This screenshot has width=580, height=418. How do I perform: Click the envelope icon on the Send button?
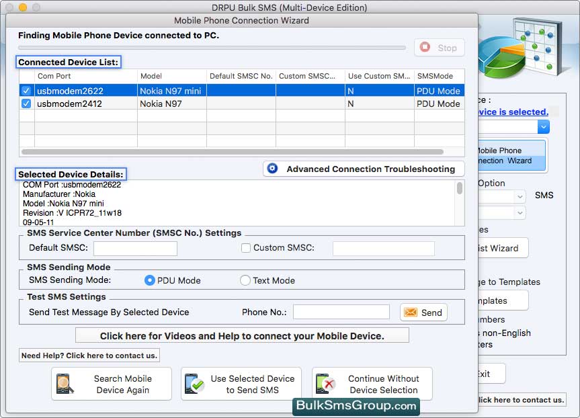click(x=411, y=312)
